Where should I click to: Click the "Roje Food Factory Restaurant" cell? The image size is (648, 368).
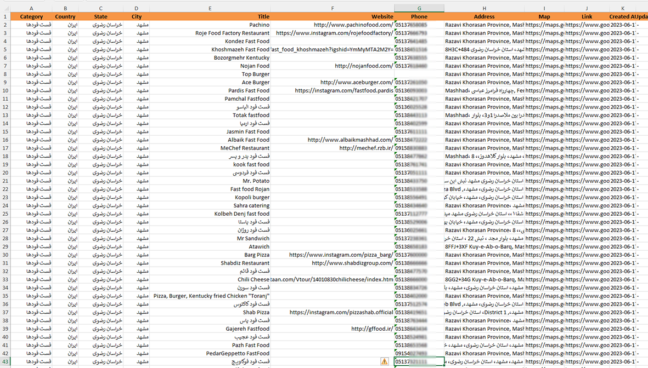coord(210,33)
